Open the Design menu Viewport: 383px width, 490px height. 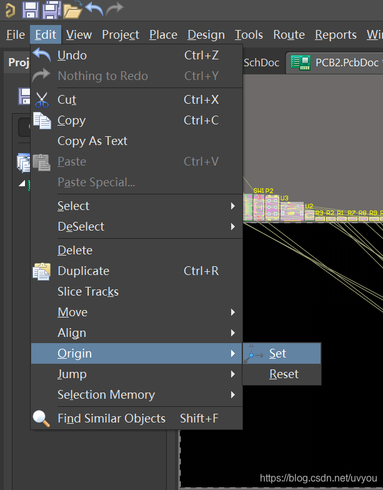[206, 35]
